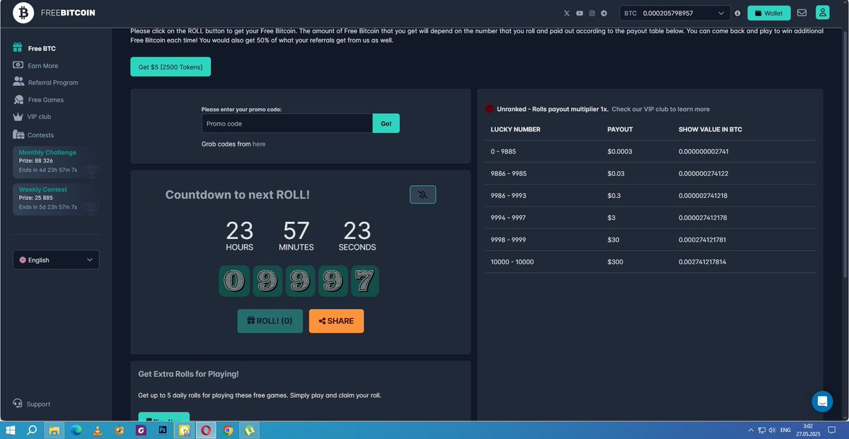The width and height of the screenshot is (849, 439).
Task: Open the user profile icon button
Action: coord(822,13)
